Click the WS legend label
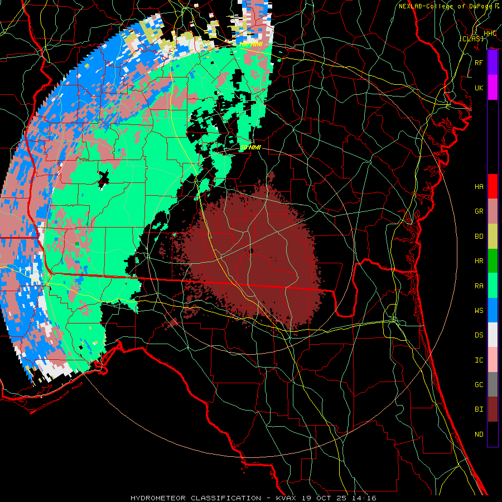Viewport: 502px width, 502px height. tap(479, 311)
